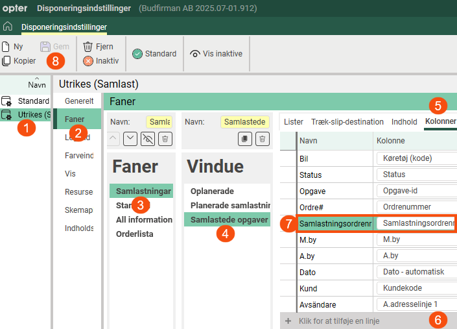This screenshot has width=457, height=329.
Task: Open the Køretøj (kode) column dropdown
Action: click(x=416, y=158)
